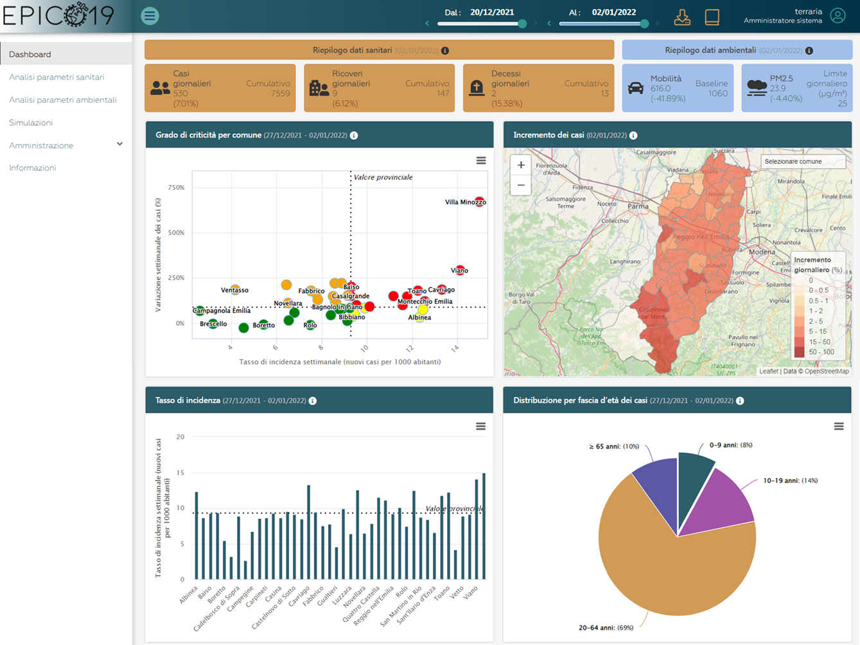This screenshot has height=645, width=860.
Task: Click the tombstone icon in Decessi card
Action: pyautogui.click(x=477, y=88)
